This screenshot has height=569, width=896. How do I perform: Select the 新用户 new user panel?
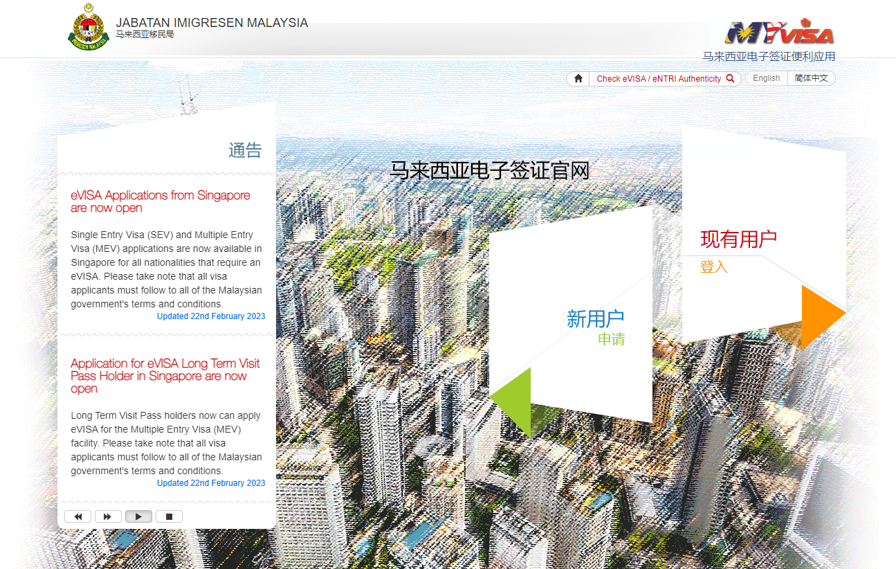click(x=595, y=318)
